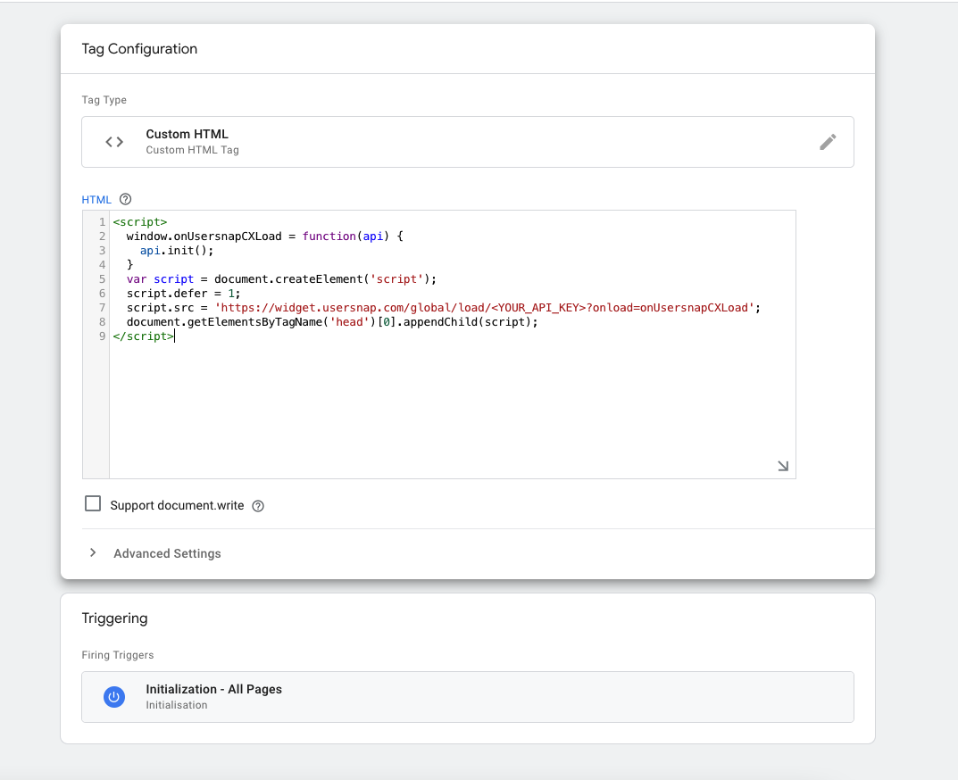Click the Advanced Settings label
The width and height of the screenshot is (958, 780).
(168, 553)
